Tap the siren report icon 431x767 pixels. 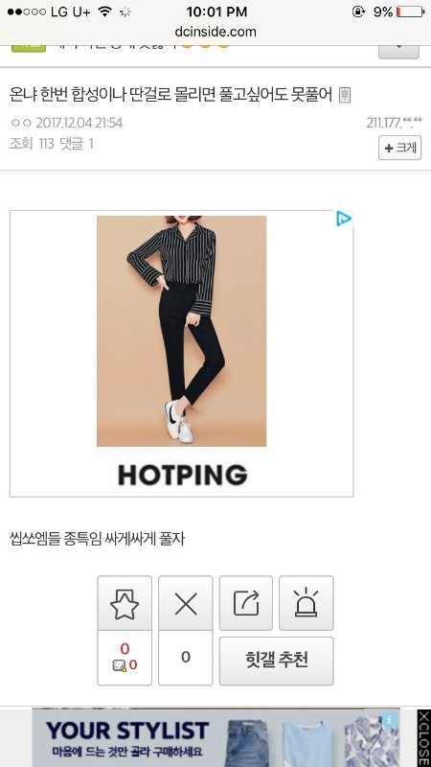(x=306, y=603)
